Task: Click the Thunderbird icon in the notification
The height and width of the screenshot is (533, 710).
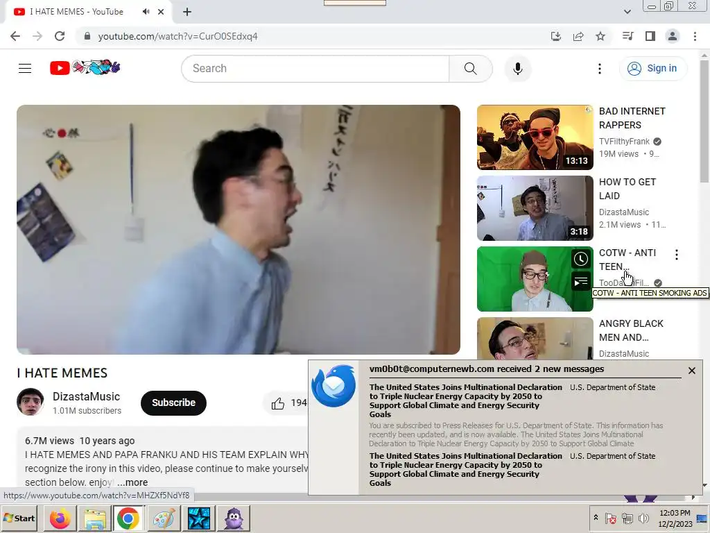Action: pyautogui.click(x=334, y=386)
